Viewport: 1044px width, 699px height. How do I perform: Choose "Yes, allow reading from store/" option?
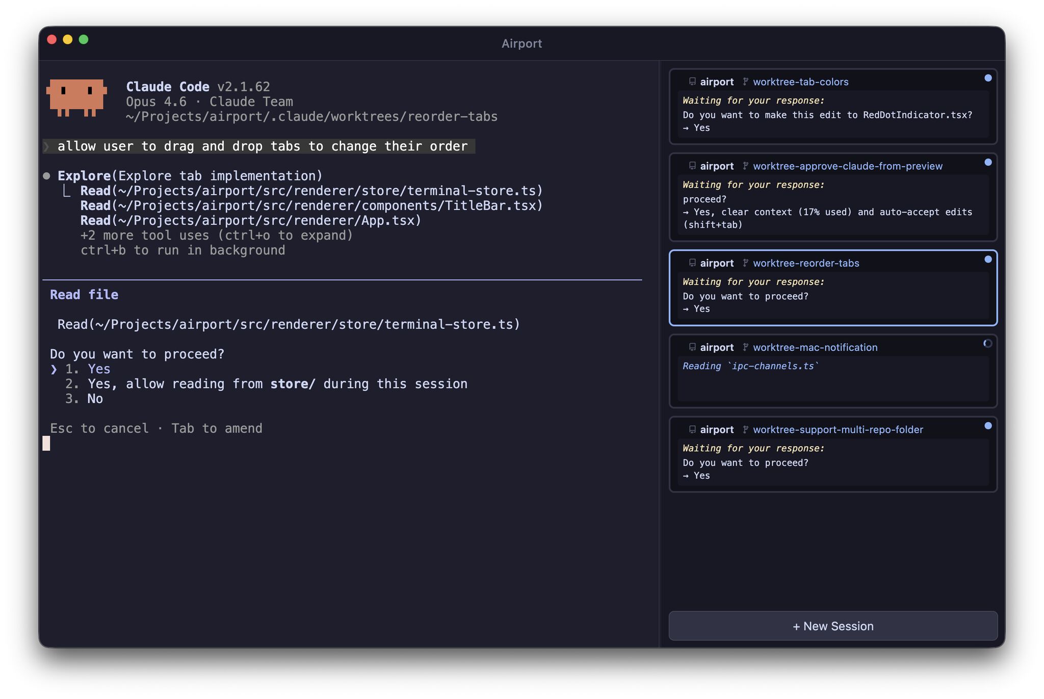(277, 384)
